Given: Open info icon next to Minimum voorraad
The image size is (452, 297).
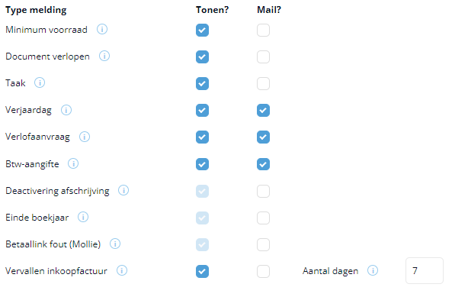Looking at the screenshot, I should point(102,29).
